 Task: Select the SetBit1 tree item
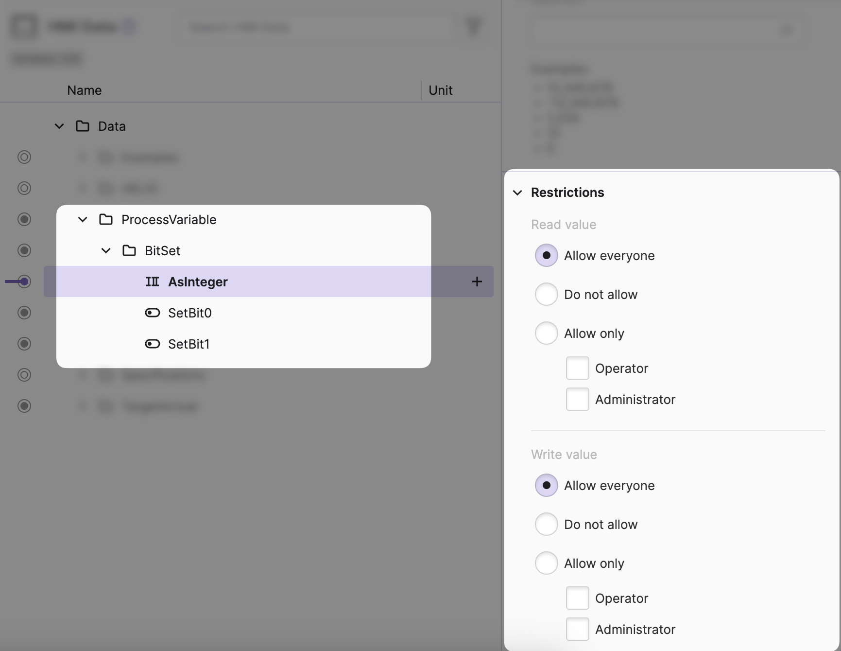pos(189,344)
